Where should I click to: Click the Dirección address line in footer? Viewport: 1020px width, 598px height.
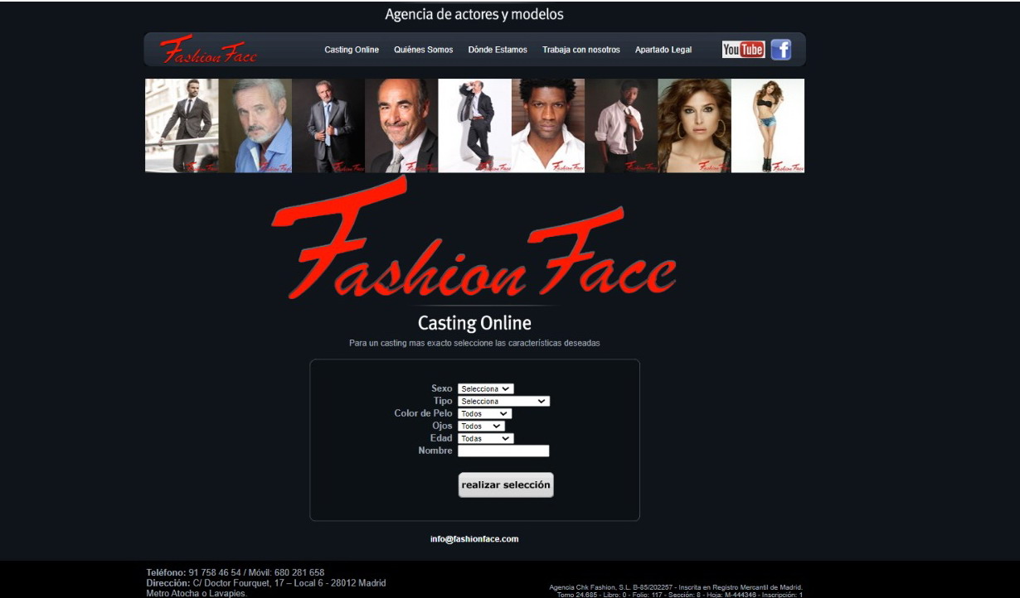tap(266, 583)
